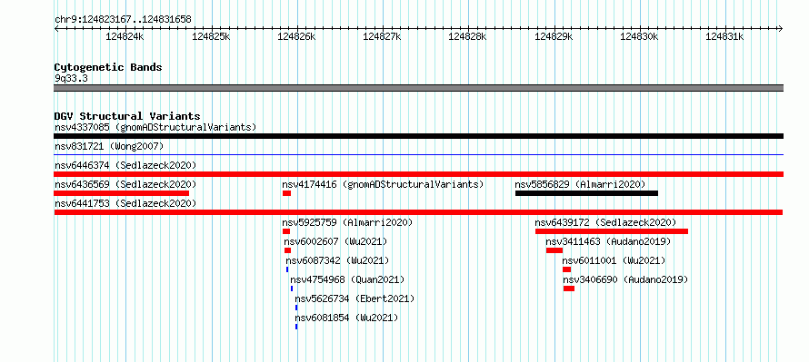The width and height of the screenshot is (809, 362).
Task: Click the nsv6002607 (Wu2021) label
Action: point(335,241)
